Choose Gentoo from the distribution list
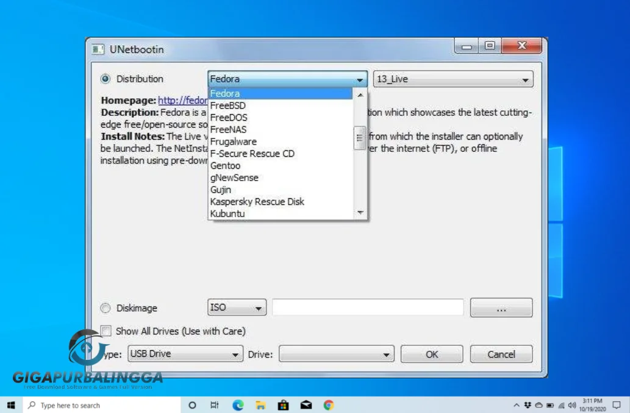 click(x=225, y=165)
